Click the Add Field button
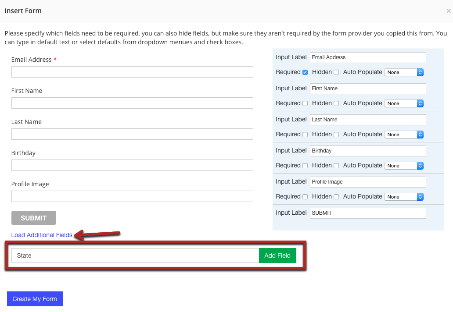Image resolution: width=453 pixels, height=312 pixels. [277, 255]
